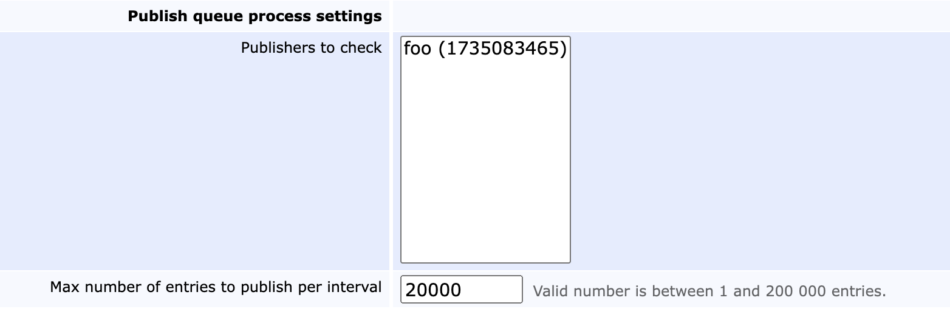Click 'Publish queue' in the bold header
Screen dimensions: 950x309
pos(188,16)
